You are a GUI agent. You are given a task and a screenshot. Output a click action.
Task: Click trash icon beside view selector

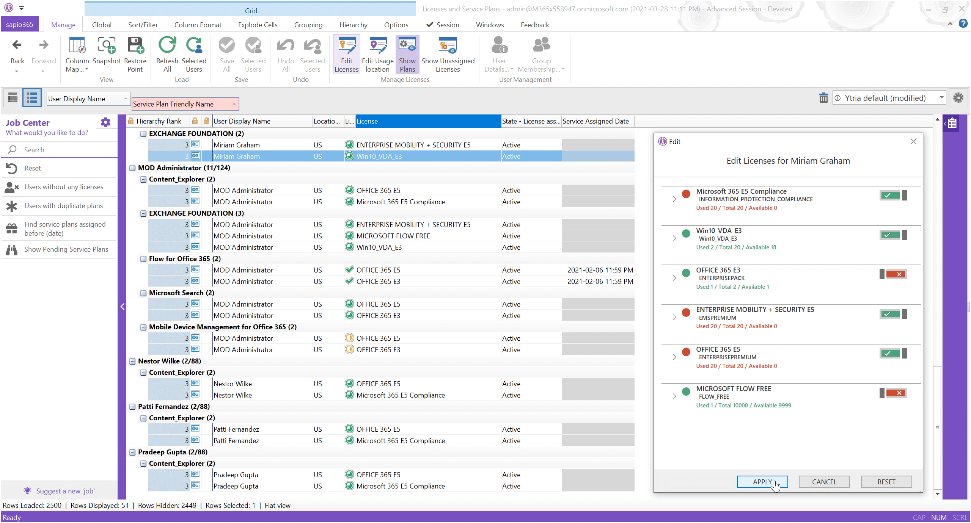823,98
